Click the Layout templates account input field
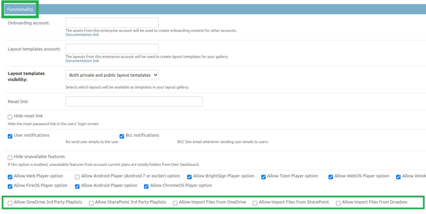 pyautogui.click(x=112, y=49)
